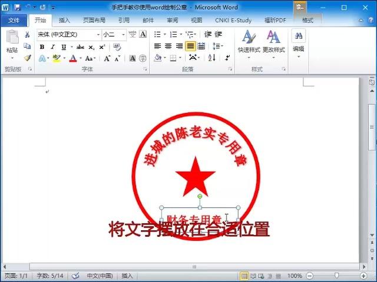
Task: Cut selection with the scissors icon
Action: pos(27,35)
